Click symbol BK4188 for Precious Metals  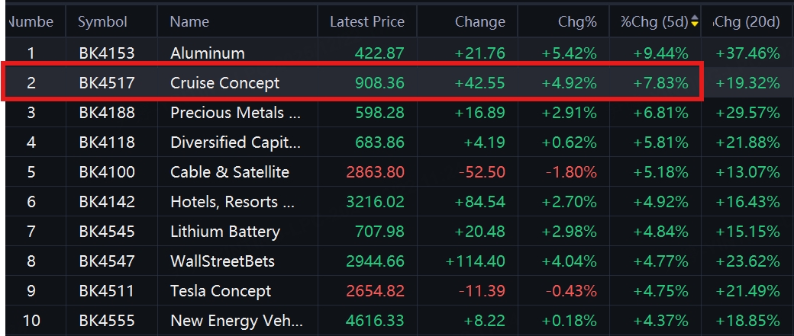[x=107, y=113]
